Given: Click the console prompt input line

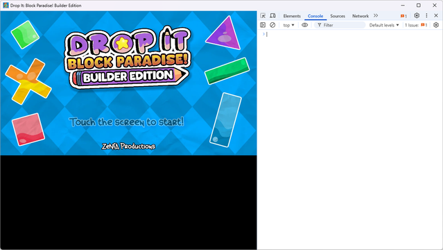Looking at the screenshot, I should click(350, 34).
